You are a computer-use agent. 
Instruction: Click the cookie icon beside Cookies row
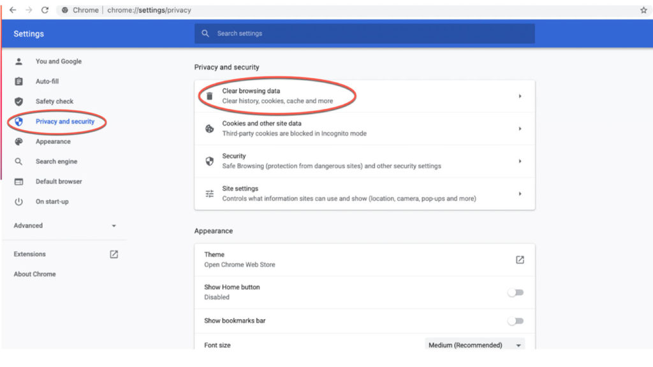pyautogui.click(x=209, y=129)
